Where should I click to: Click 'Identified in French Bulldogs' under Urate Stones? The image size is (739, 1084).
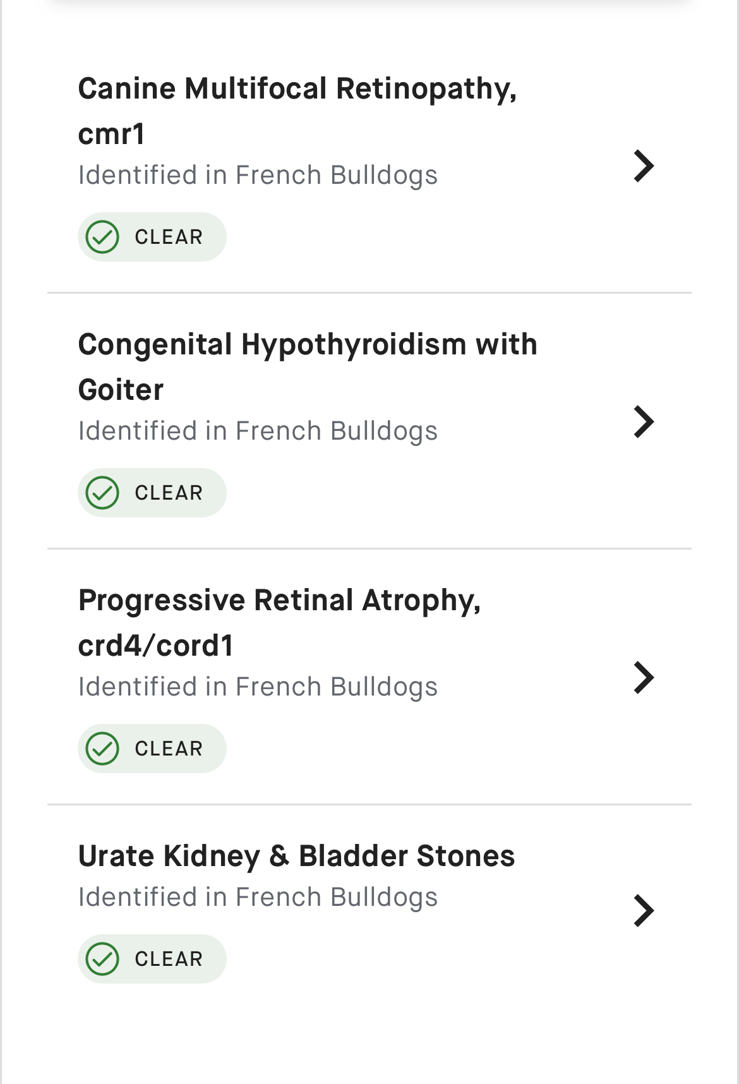[258, 898]
